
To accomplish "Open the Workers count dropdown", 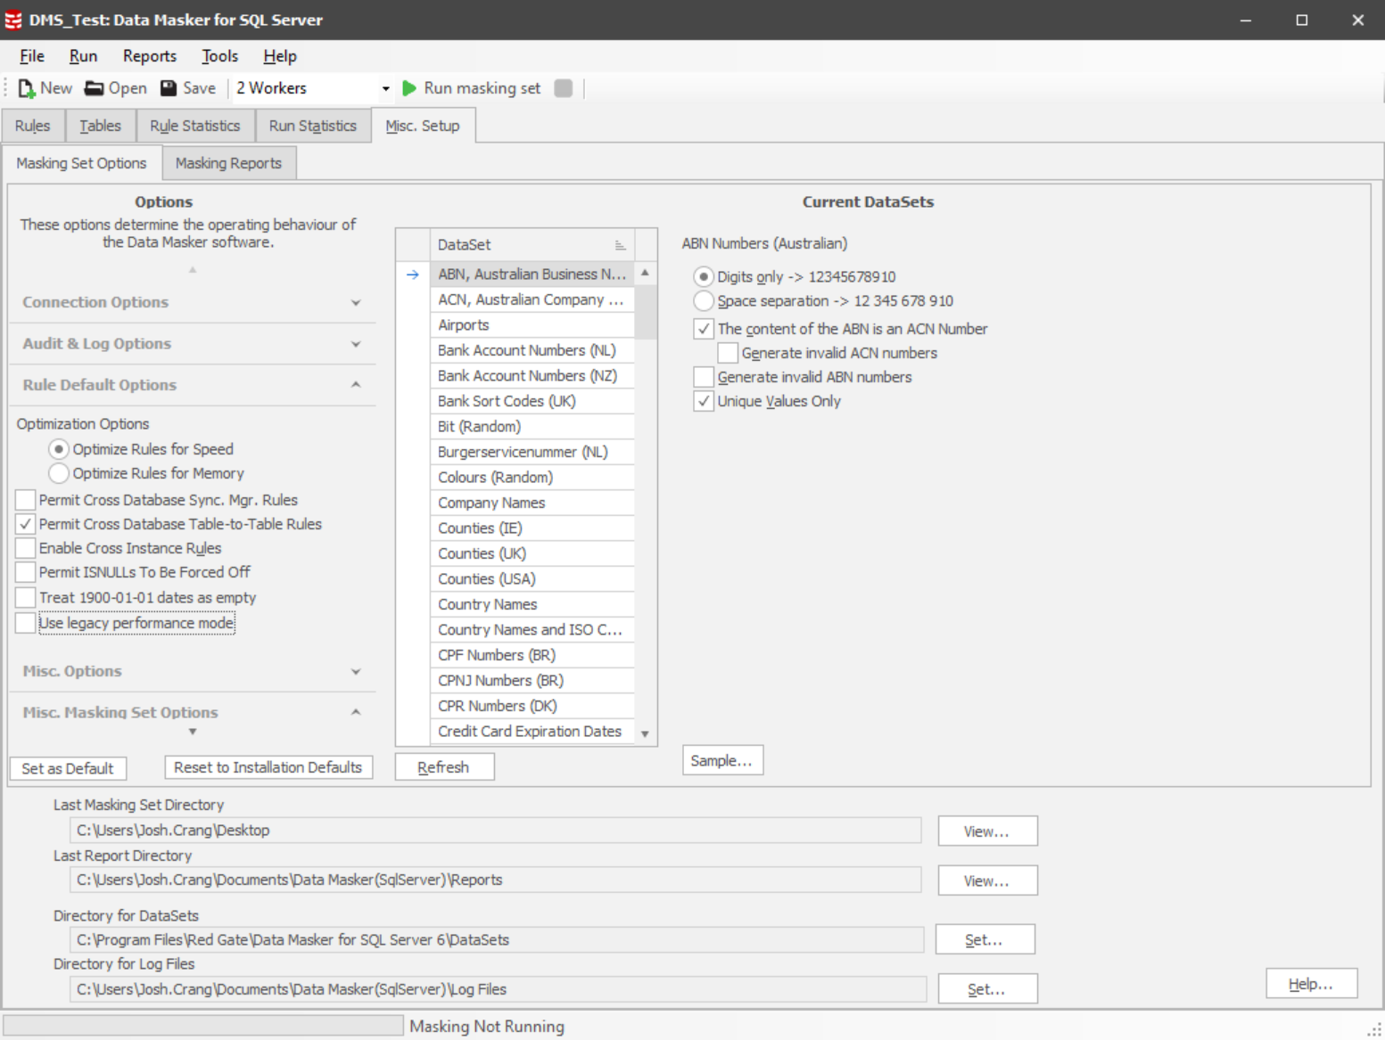I will pyautogui.click(x=385, y=88).
